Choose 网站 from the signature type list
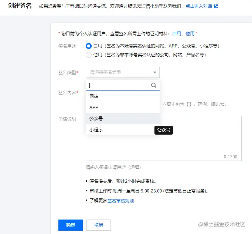Image resolution: width=252 pixels, height=234 pixels. 94,96
